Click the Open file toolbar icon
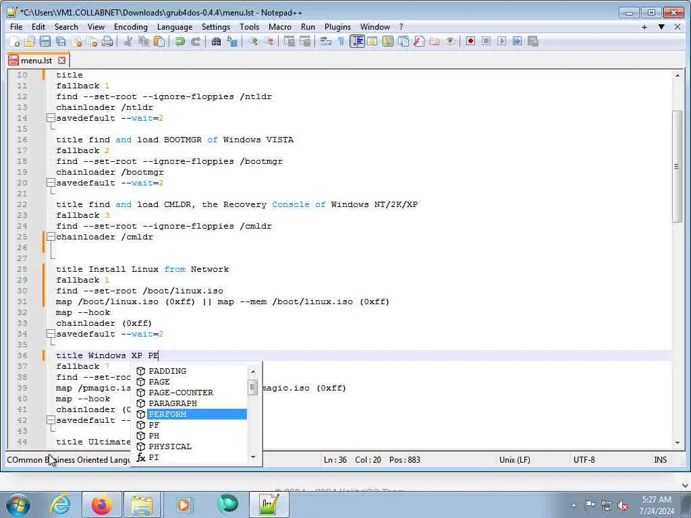The height and width of the screenshot is (518, 691). pos(30,41)
